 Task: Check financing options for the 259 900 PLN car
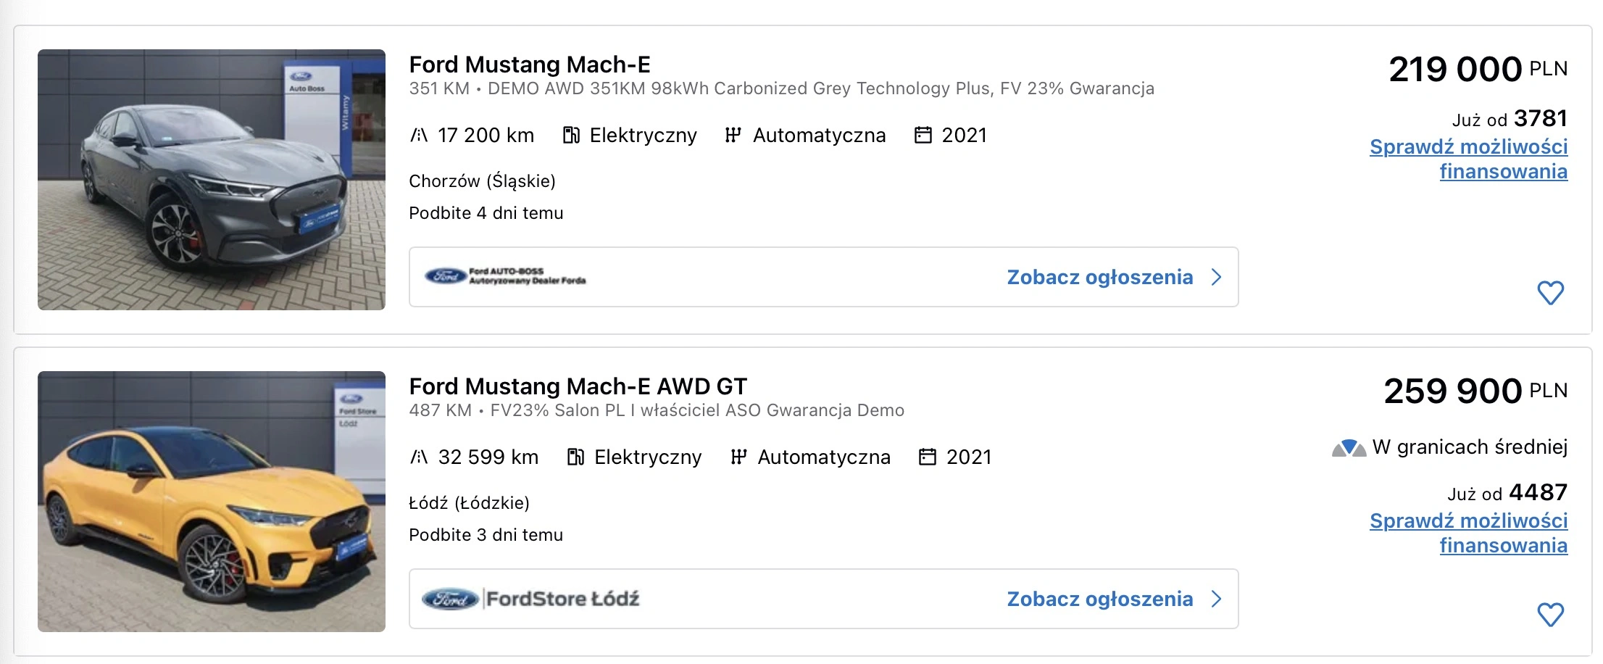(x=1468, y=533)
